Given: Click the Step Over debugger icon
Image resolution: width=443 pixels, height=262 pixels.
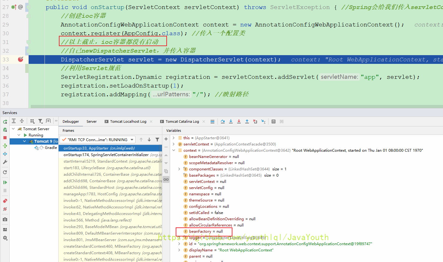Looking at the screenshot, I should pyautogui.click(x=223, y=121).
